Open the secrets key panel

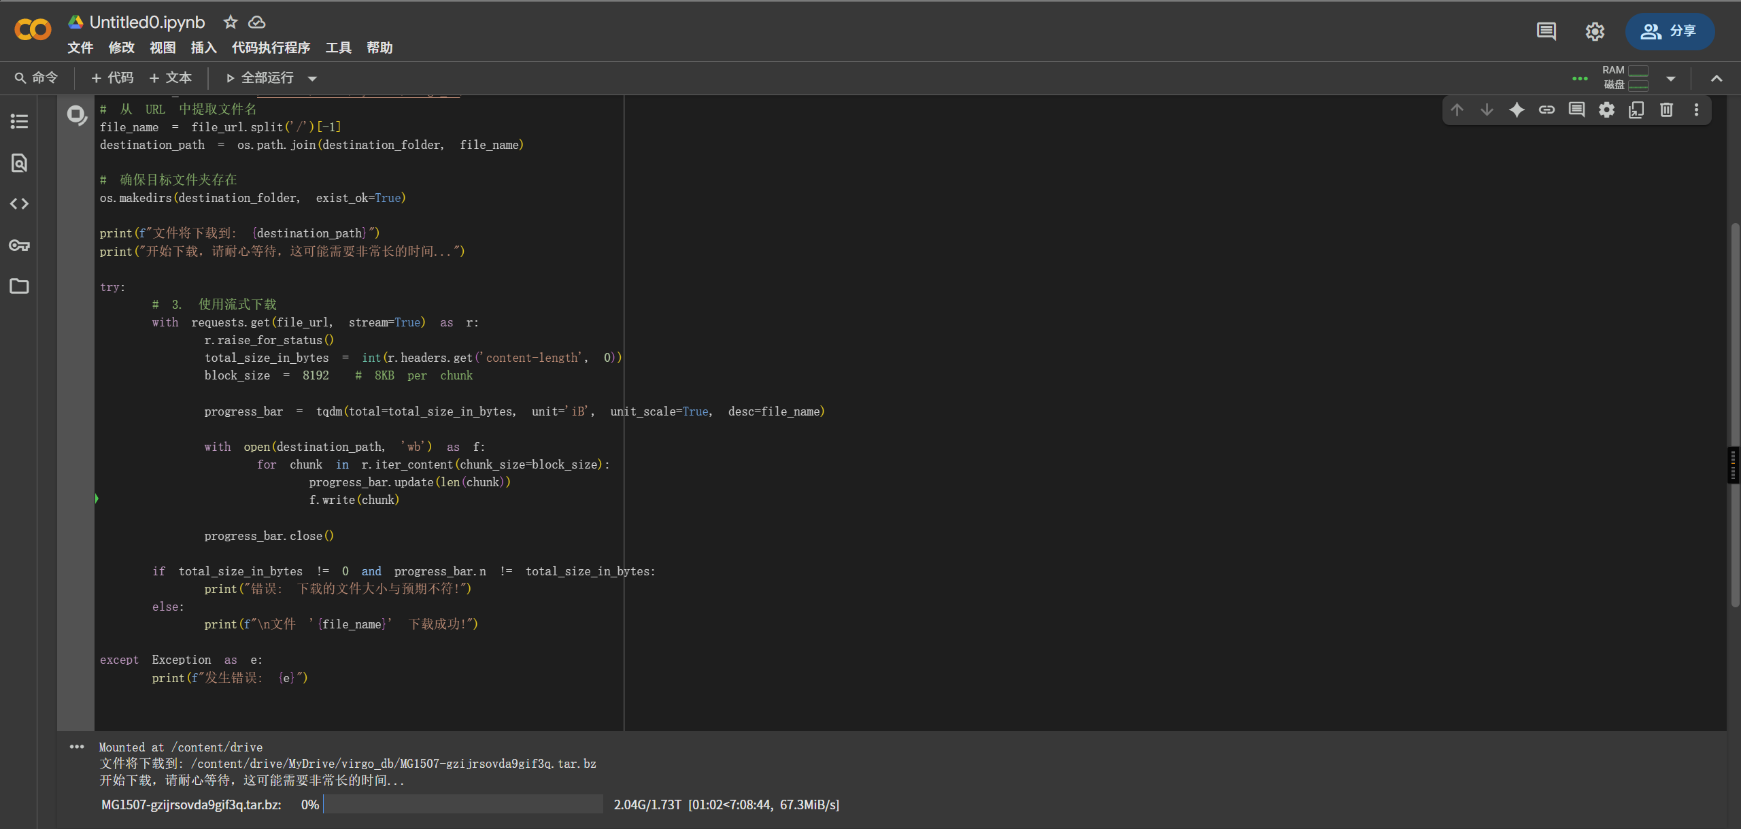(x=19, y=246)
